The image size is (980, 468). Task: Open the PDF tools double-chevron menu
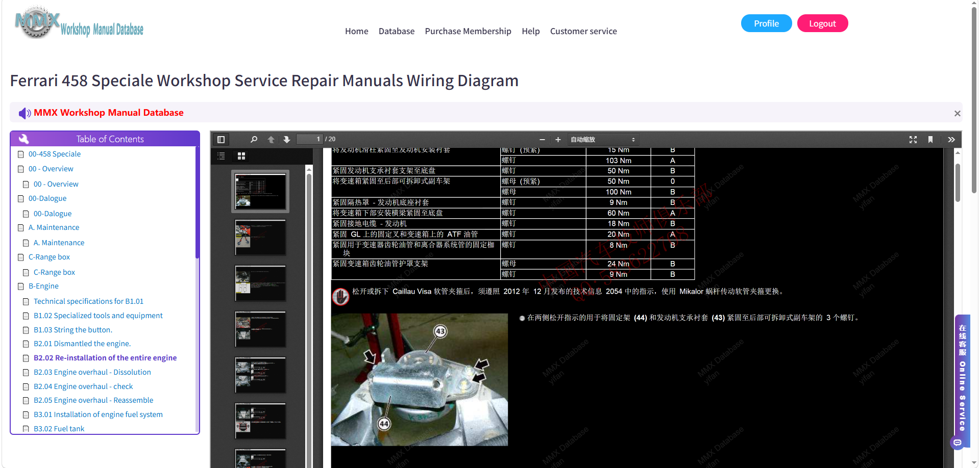click(x=951, y=140)
